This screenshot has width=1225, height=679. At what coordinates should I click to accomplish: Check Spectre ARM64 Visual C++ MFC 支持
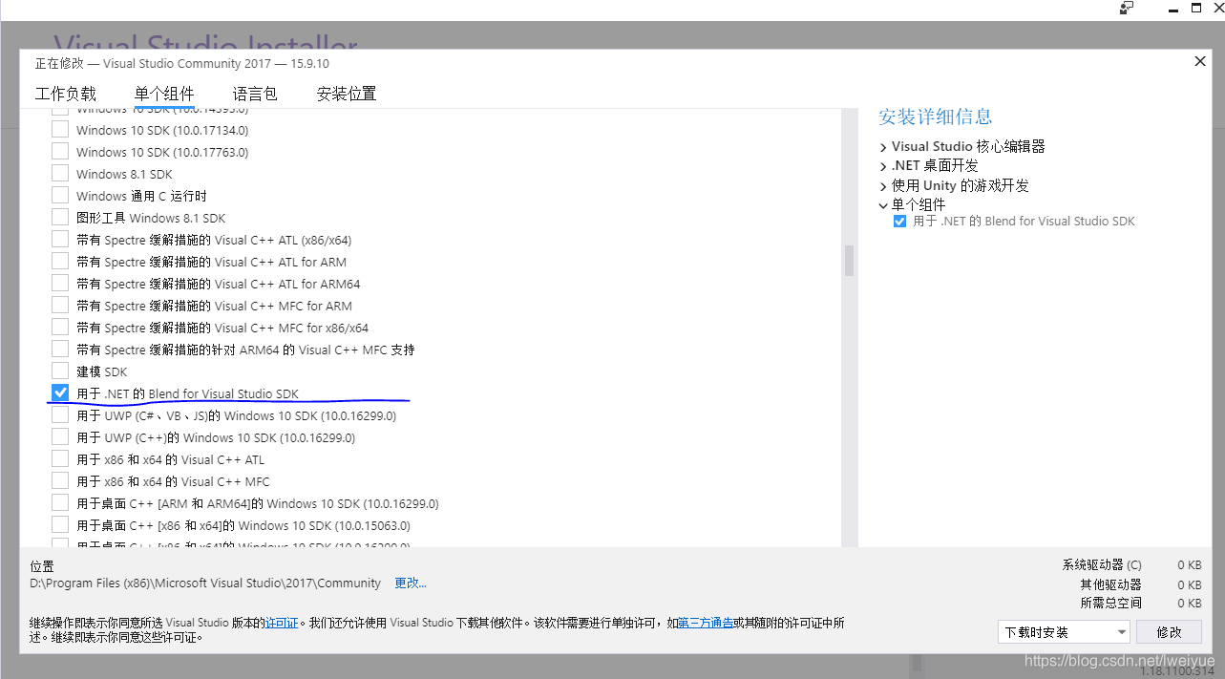coord(60,350)
